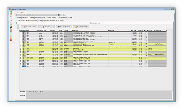Click the green filter funnel sidebar icon
The width and height of the screenshot is (183, 109).
tap(11, 18)
